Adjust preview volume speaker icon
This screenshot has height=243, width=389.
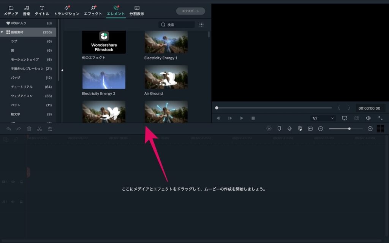tap(368, 118)
